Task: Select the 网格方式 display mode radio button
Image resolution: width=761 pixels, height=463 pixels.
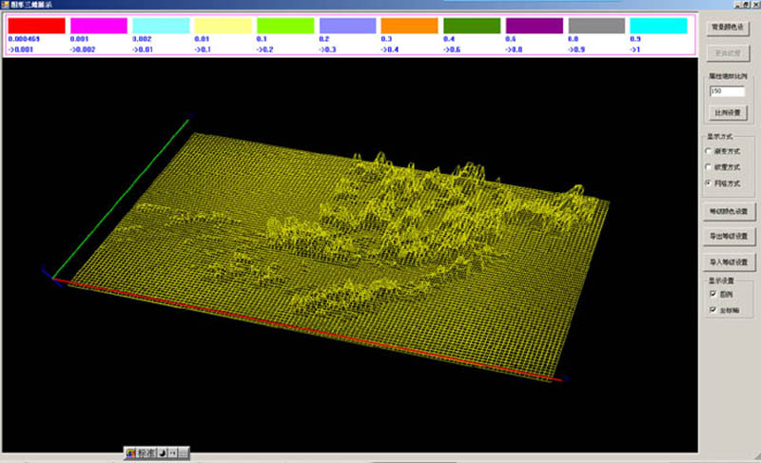Action: (709, 182)
